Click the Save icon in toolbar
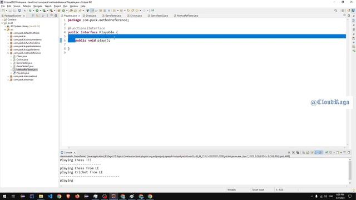This screenshot has width=356, height=200. [10, 11]
